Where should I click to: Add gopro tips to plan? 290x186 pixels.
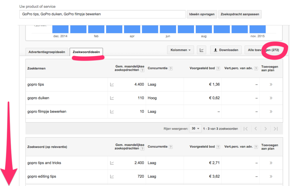tap(271, 84)
